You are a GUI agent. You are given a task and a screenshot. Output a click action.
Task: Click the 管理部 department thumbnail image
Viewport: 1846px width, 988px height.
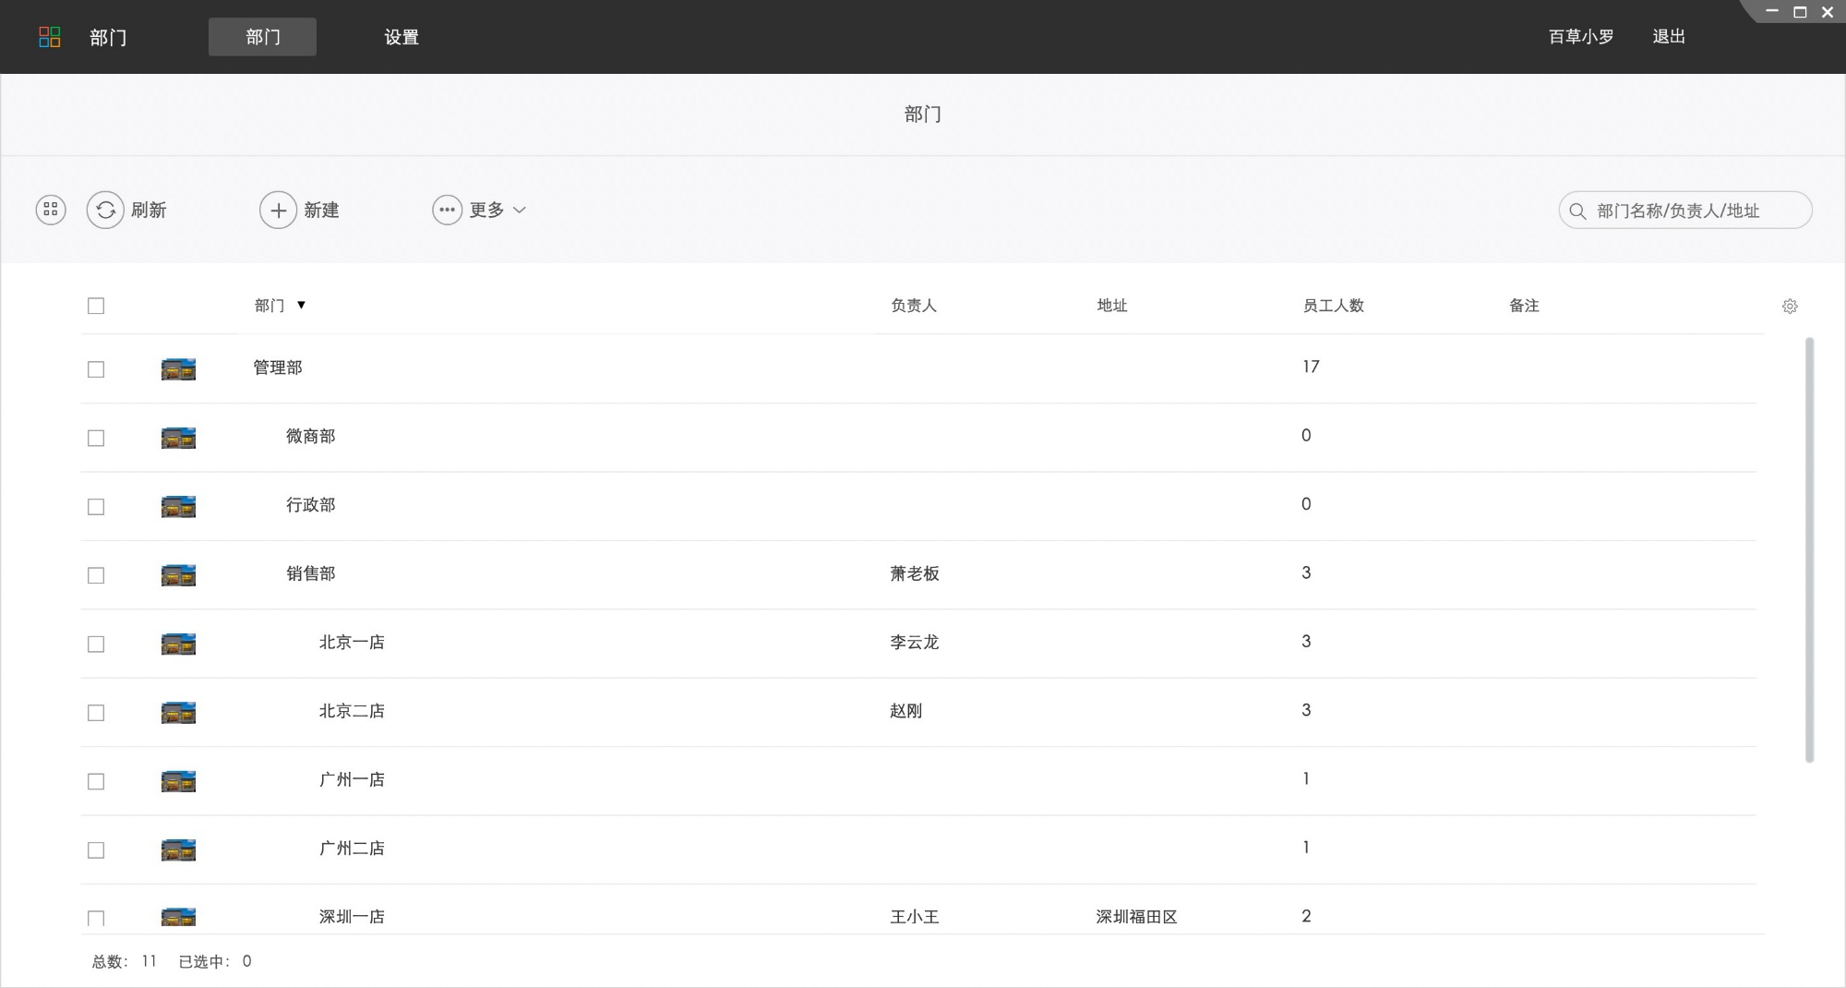(x=178, y=369)
